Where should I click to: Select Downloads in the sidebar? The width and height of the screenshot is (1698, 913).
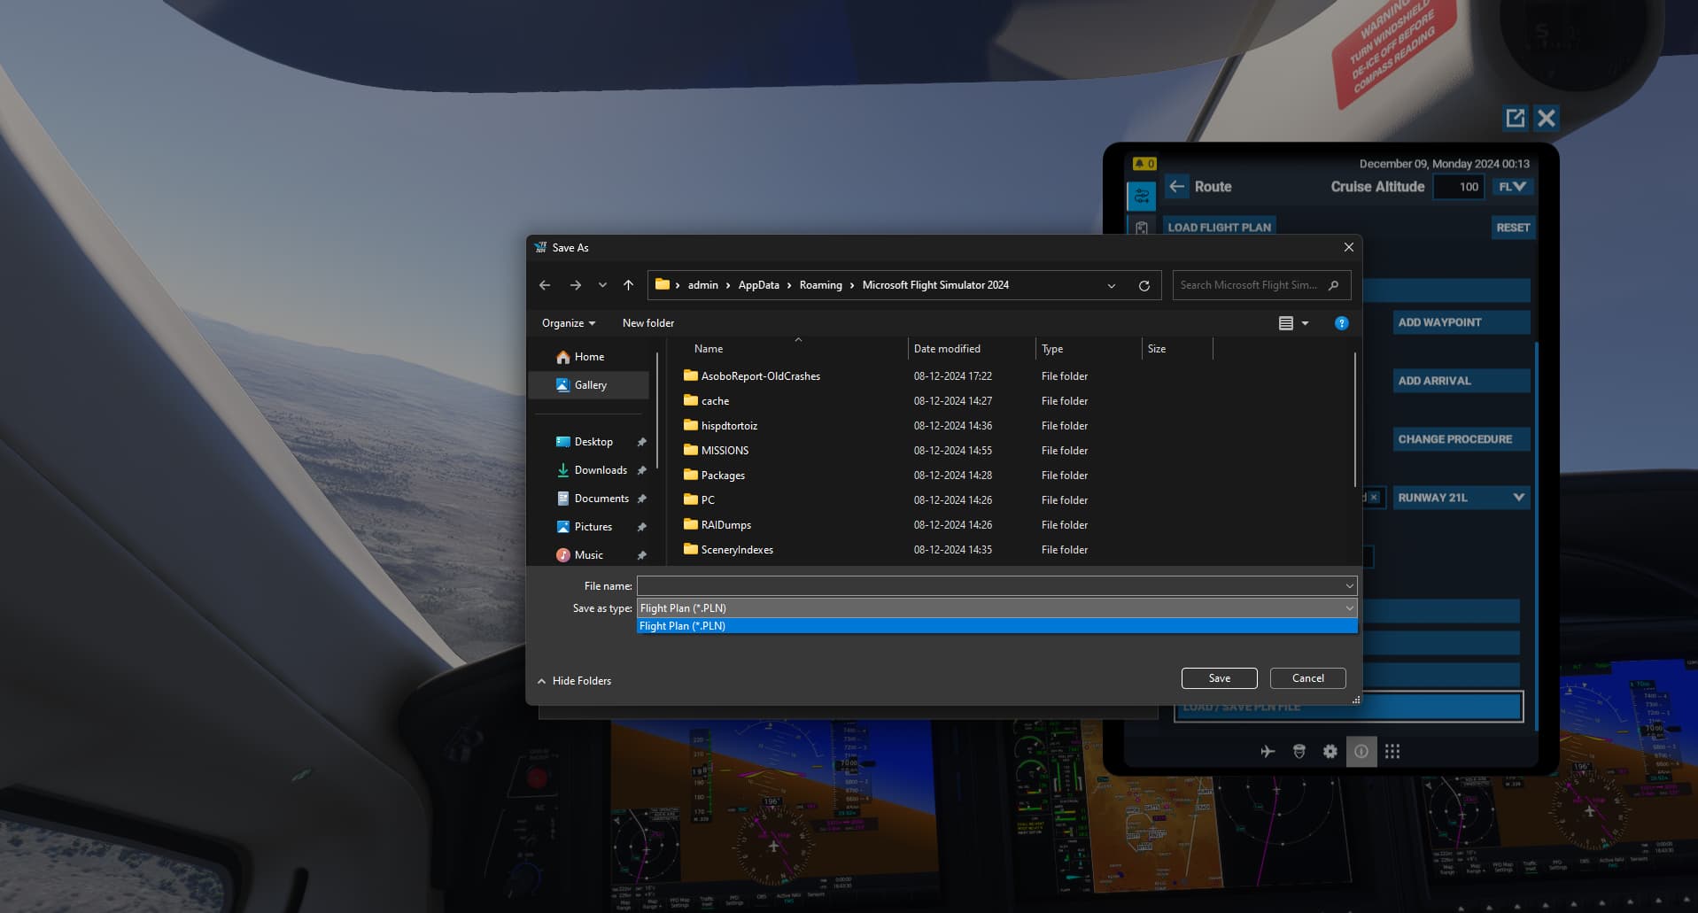(601, 470)
